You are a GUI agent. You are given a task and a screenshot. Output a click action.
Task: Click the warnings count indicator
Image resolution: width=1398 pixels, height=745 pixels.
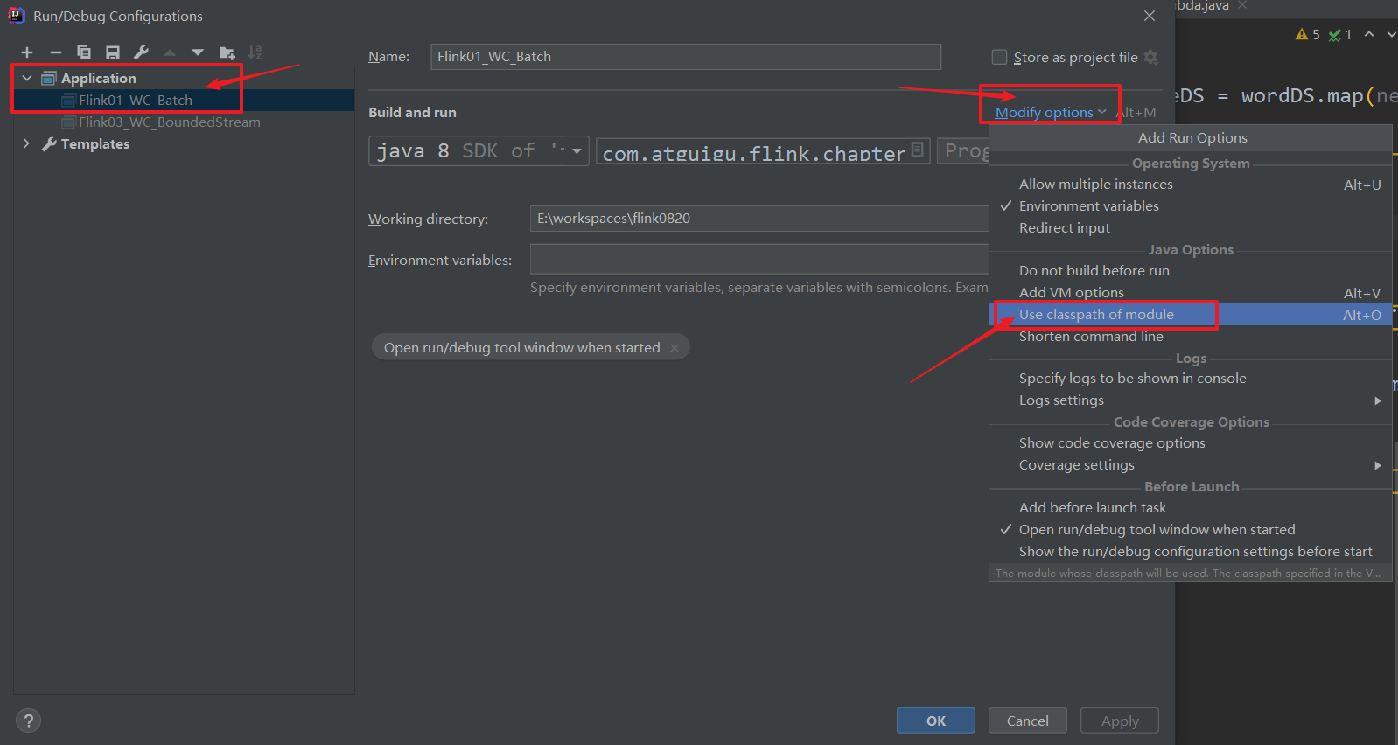click(x=1308, y=34)
